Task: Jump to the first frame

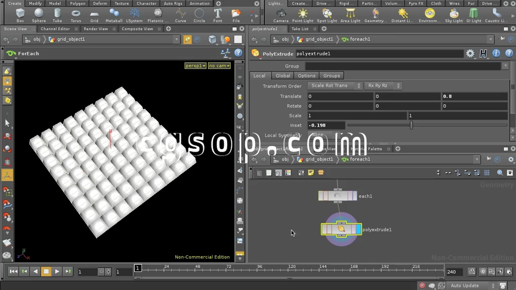Action: coord(13,271)
